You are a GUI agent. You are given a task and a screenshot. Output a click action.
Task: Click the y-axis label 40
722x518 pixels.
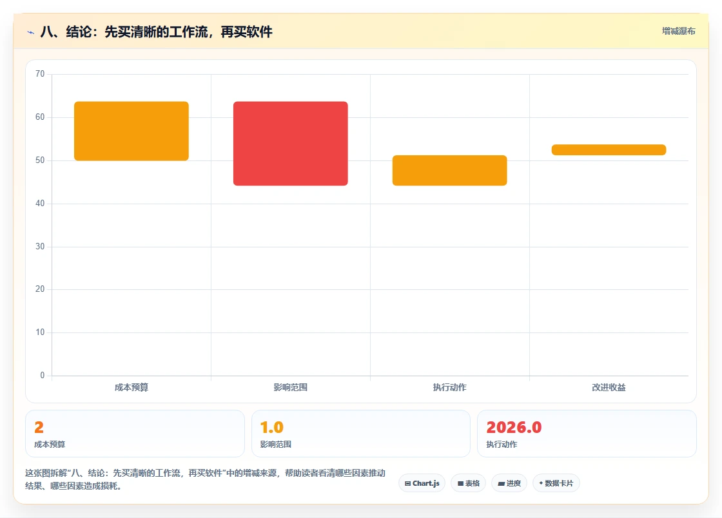pyautogui.click(x=40, y=203)
